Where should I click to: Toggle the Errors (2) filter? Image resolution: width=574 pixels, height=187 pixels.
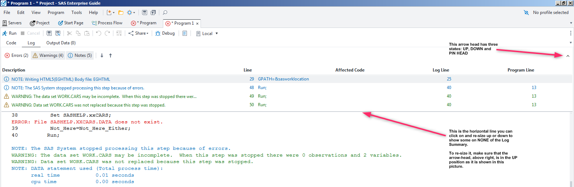[x=17, y=55]
